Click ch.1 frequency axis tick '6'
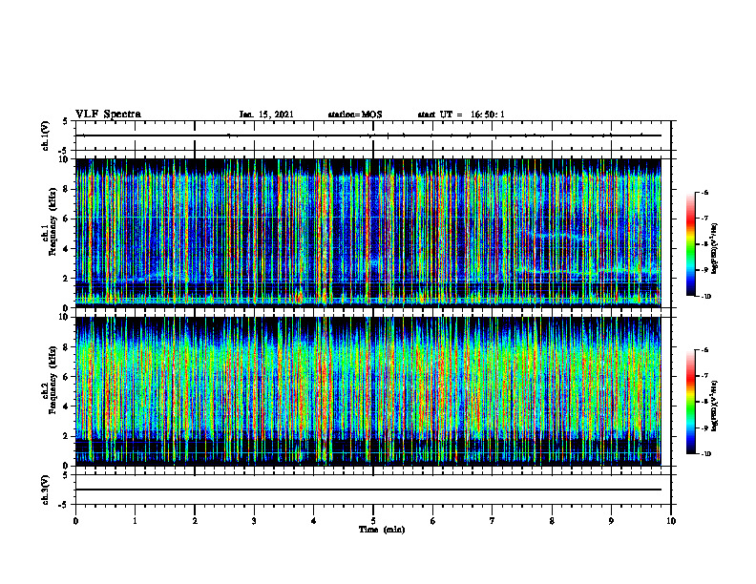Viewport: 756px width, 584px height. pyautogui.click(x=67, y=219)
